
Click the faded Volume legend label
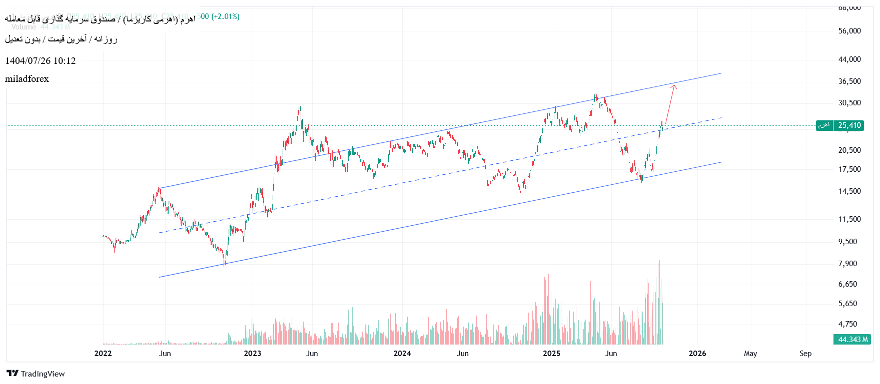[24, 27]
